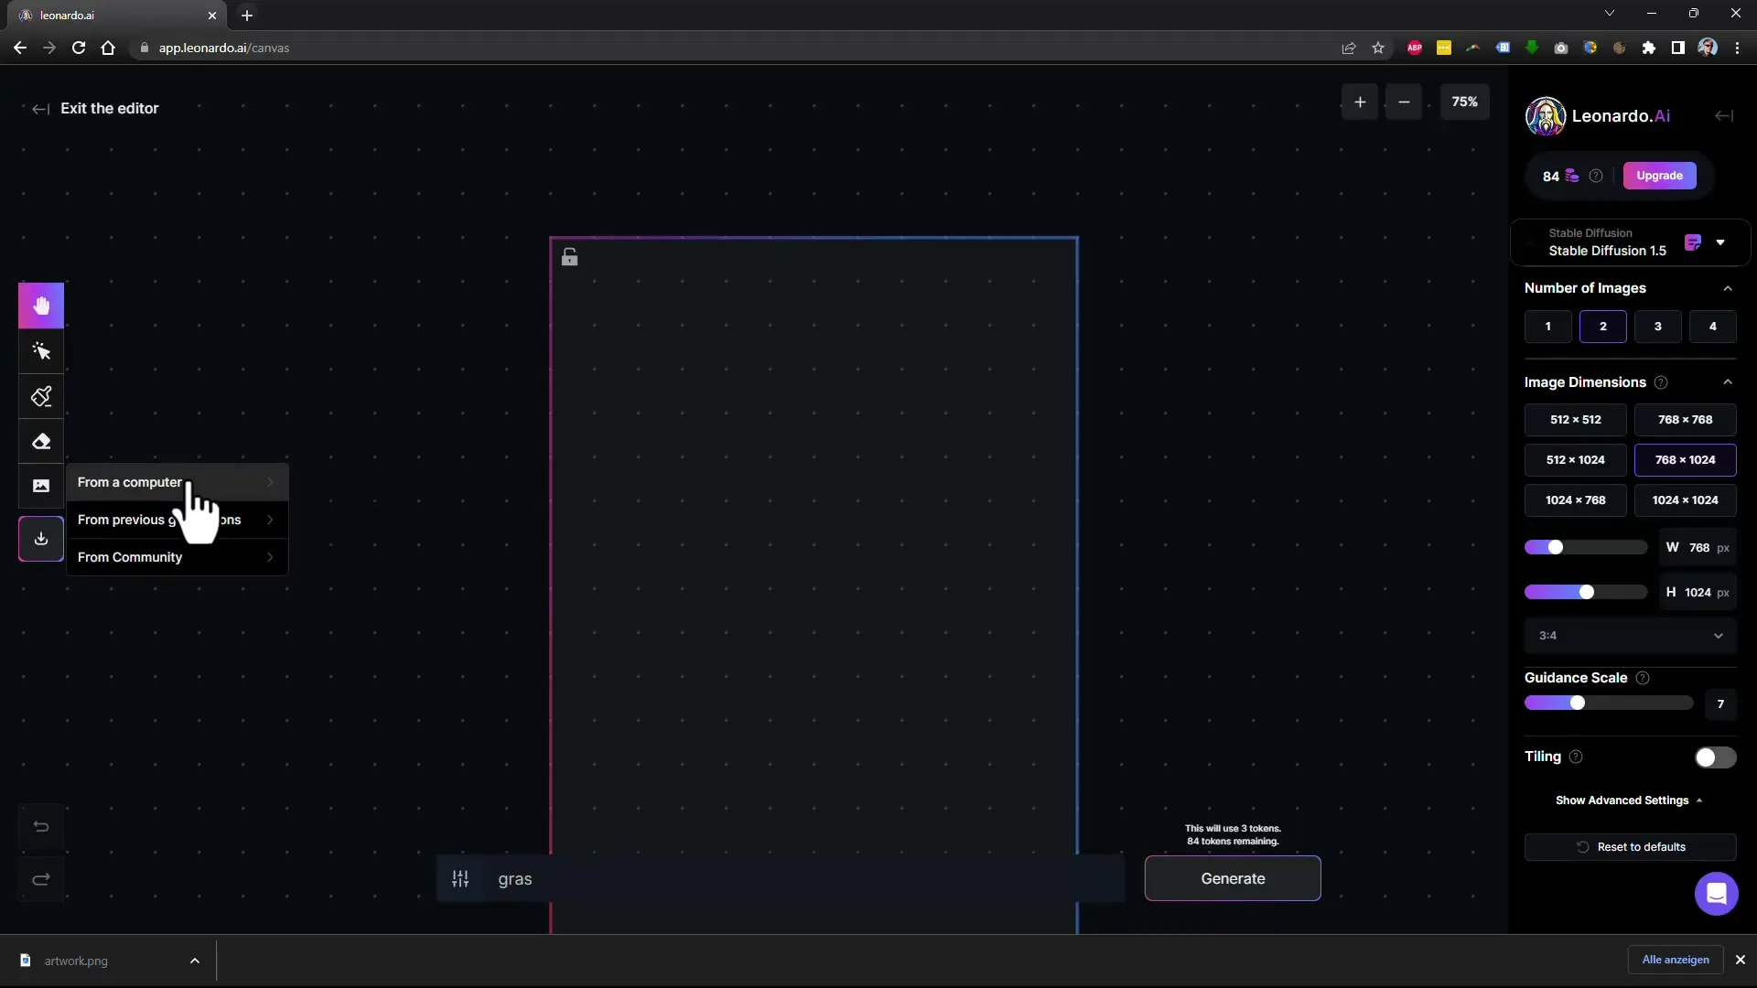Screen dimensions: 1757x988
Task: Click From Community menu item
Action: pyautogui.click(x=130, y=557)
